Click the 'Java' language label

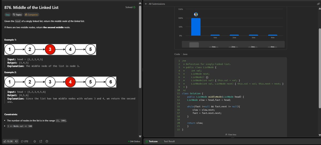[185, 54]
